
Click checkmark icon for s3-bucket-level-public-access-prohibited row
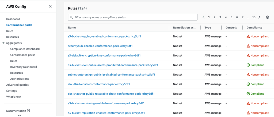[x=248, y=65]
